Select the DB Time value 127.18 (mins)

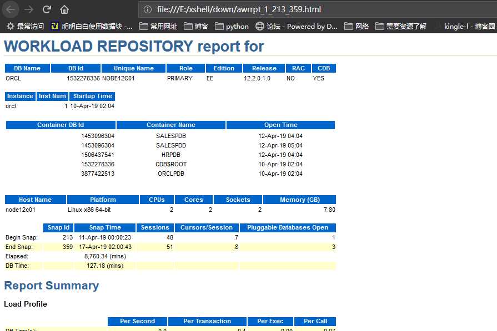pos(105,266)
